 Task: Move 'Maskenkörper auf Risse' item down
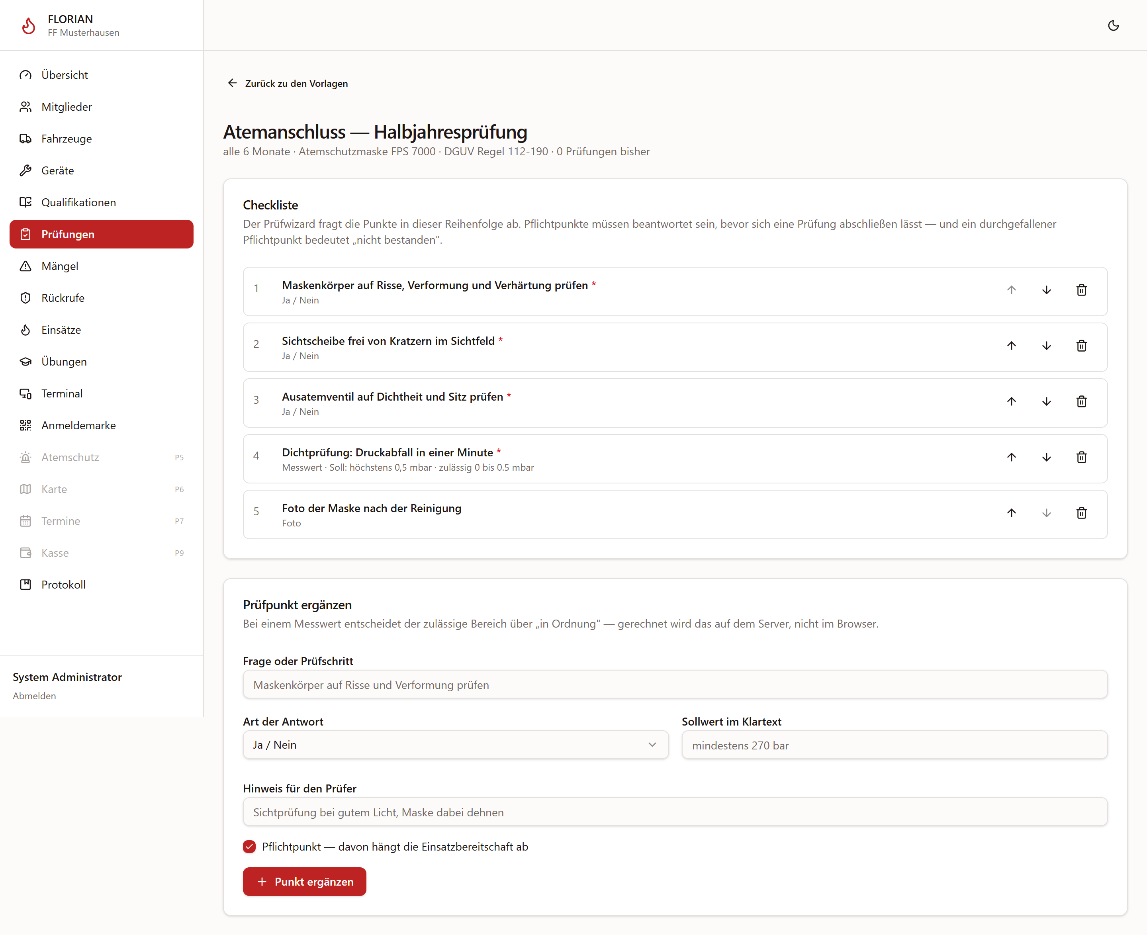tap(1046, 290)
